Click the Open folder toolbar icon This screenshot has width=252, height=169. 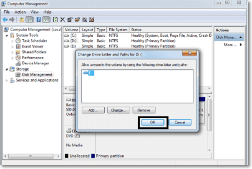point(77,20)
